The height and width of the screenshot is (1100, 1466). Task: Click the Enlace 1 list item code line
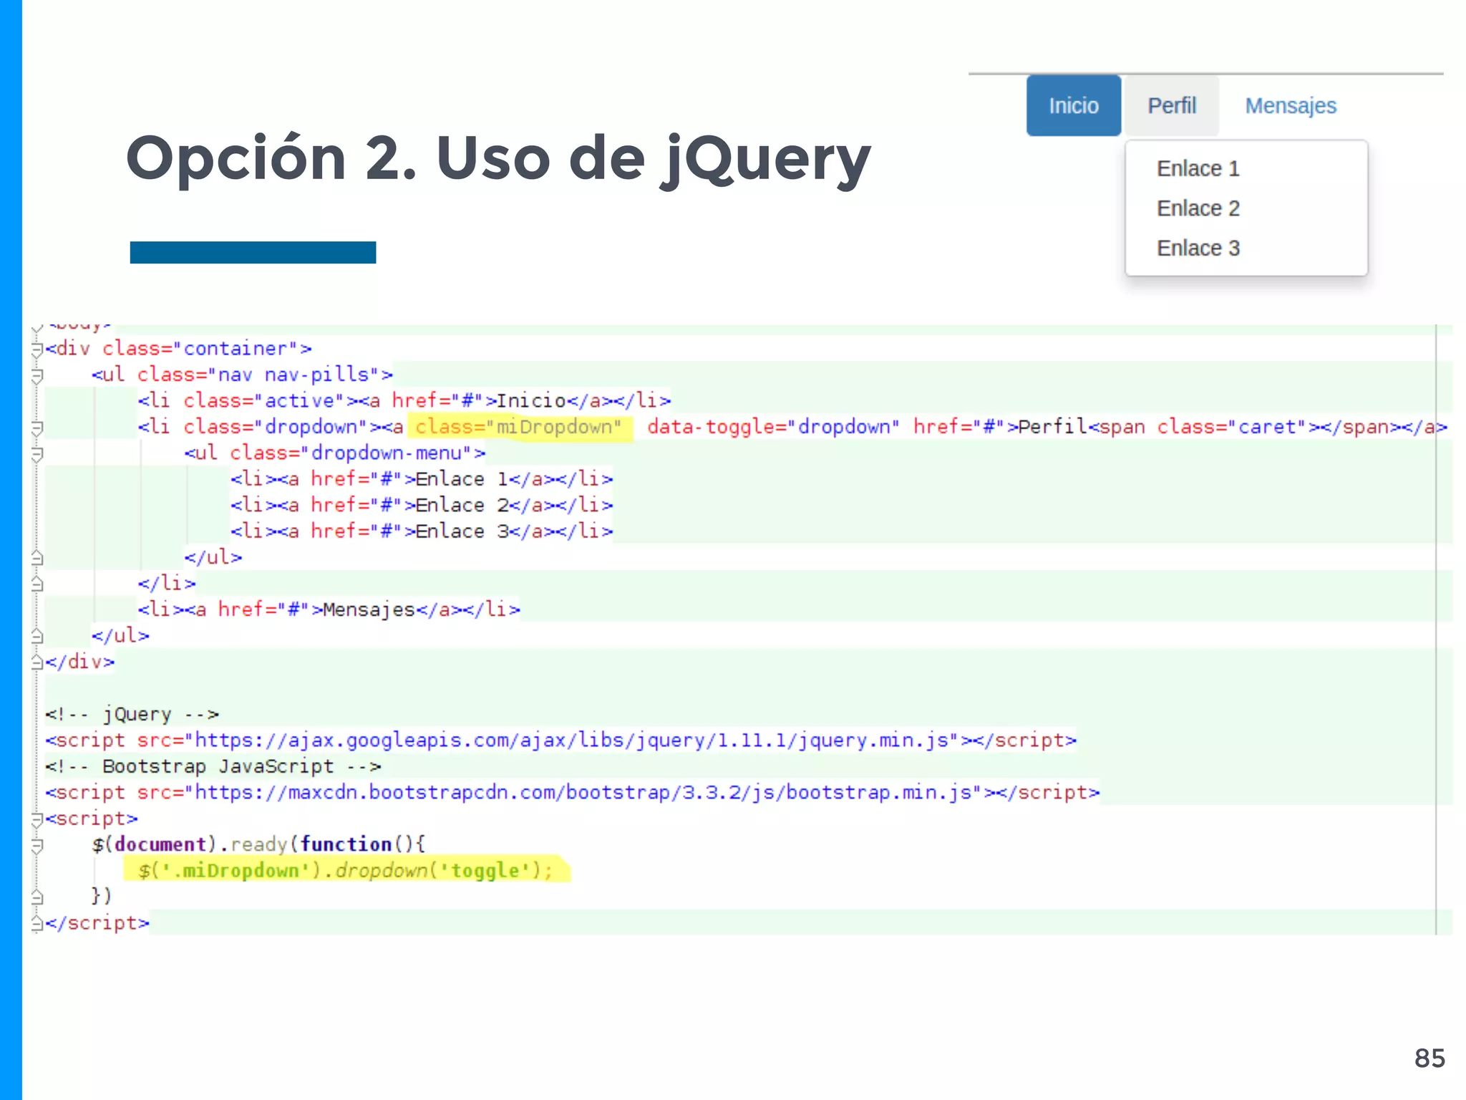422,478
